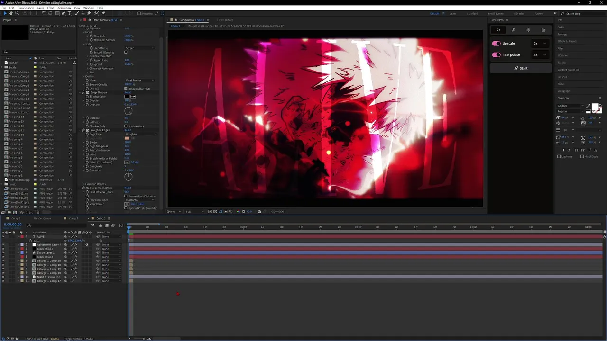Click the Direction angle dial

point(129,111)
